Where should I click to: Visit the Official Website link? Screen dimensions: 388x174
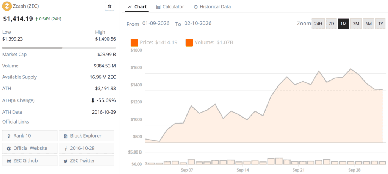pos(30,148)
